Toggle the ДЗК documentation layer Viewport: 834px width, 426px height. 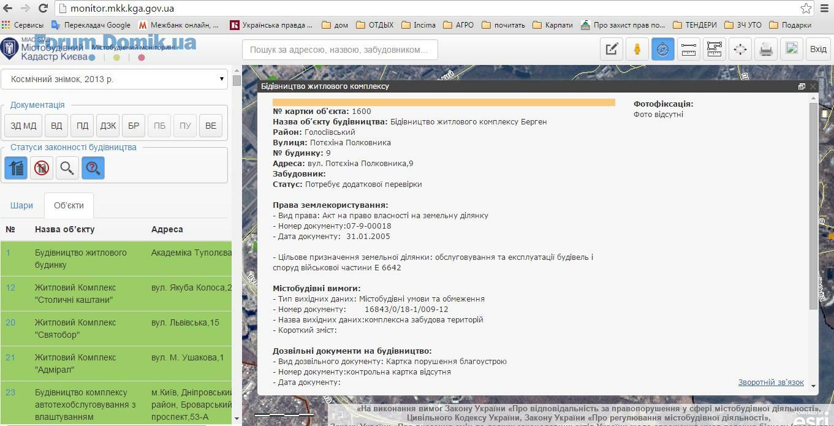108,126
